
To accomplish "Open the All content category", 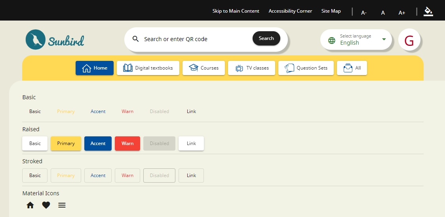I will (352, 68).
